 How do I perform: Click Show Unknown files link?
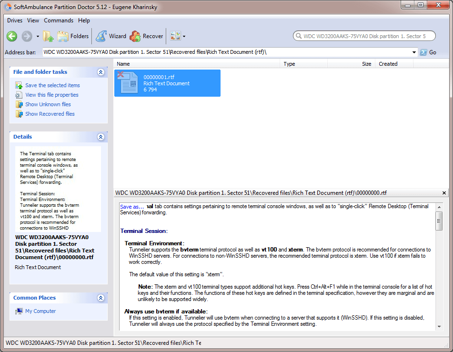click(x=48, y=104)
